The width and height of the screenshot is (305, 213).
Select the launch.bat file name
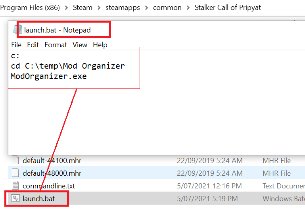point(39,199)
